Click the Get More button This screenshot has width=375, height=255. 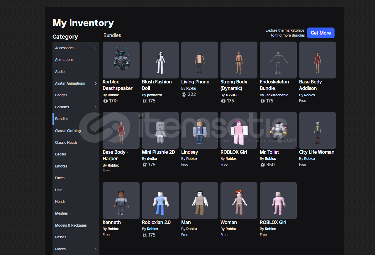pos(321,33)
